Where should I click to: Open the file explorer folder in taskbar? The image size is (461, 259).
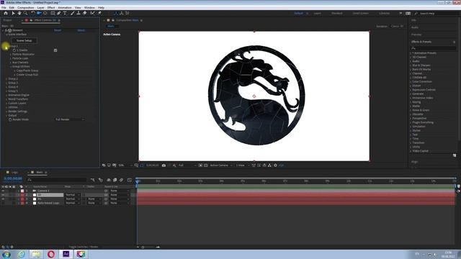click(x=36, y=254)
